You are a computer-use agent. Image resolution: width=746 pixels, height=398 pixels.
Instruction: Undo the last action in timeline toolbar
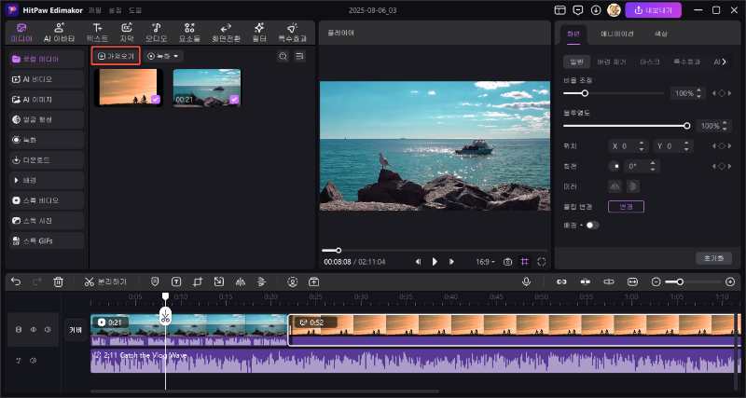[x=16, y=282]
